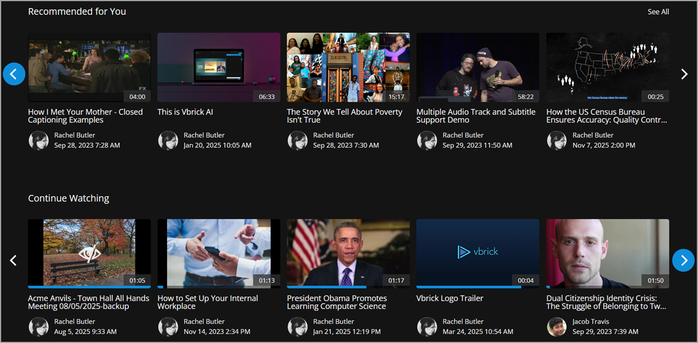698x343 pixels.
Task: Open This is Vbrick AI thumbnail
Action: (x=219, y=67)
